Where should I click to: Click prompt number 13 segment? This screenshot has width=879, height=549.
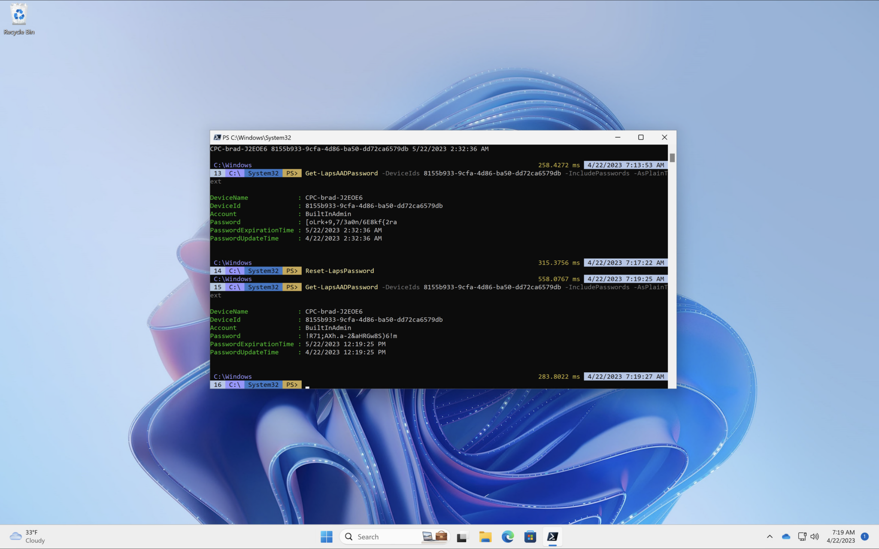point(218,173)
